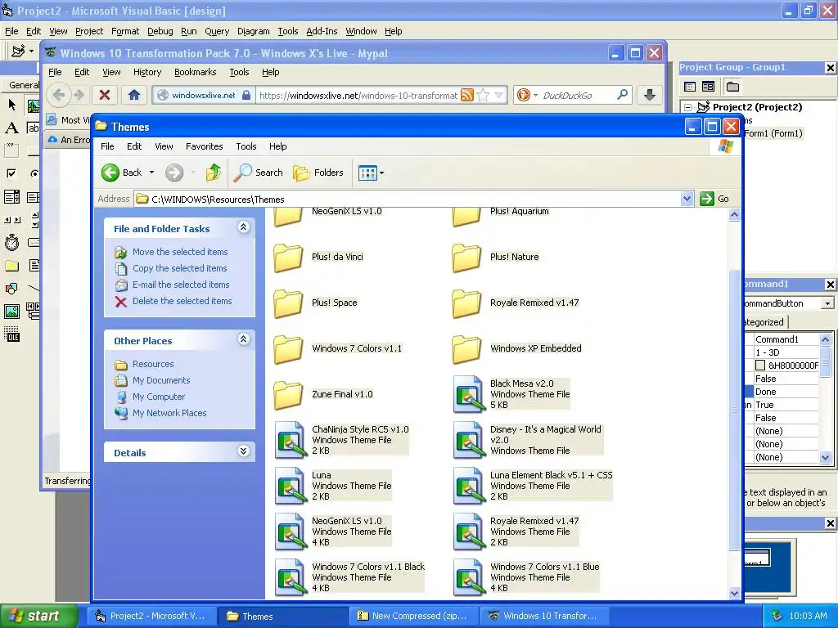The image size is (838, 628).
Task: Select the Plus! Space folder icon
Action: (x=288, y=303)
